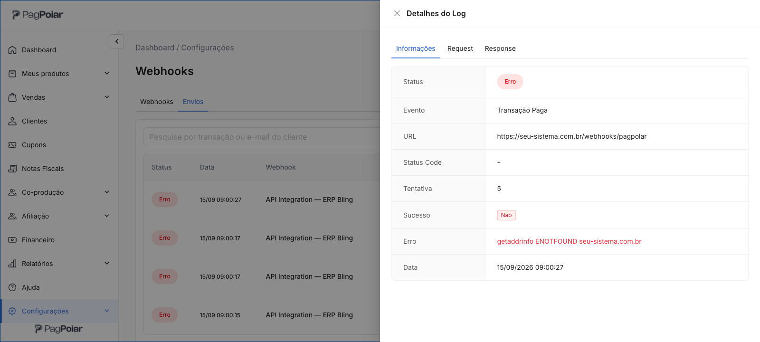Expand the Relatórios chevron
Image resolution: width=760 pixels, height=342 pixels.
pyautogui.click(x=107, y=263)
